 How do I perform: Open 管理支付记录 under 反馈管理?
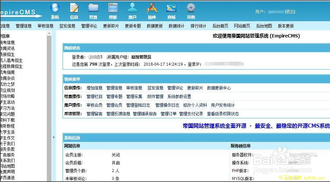pos(191,114)
